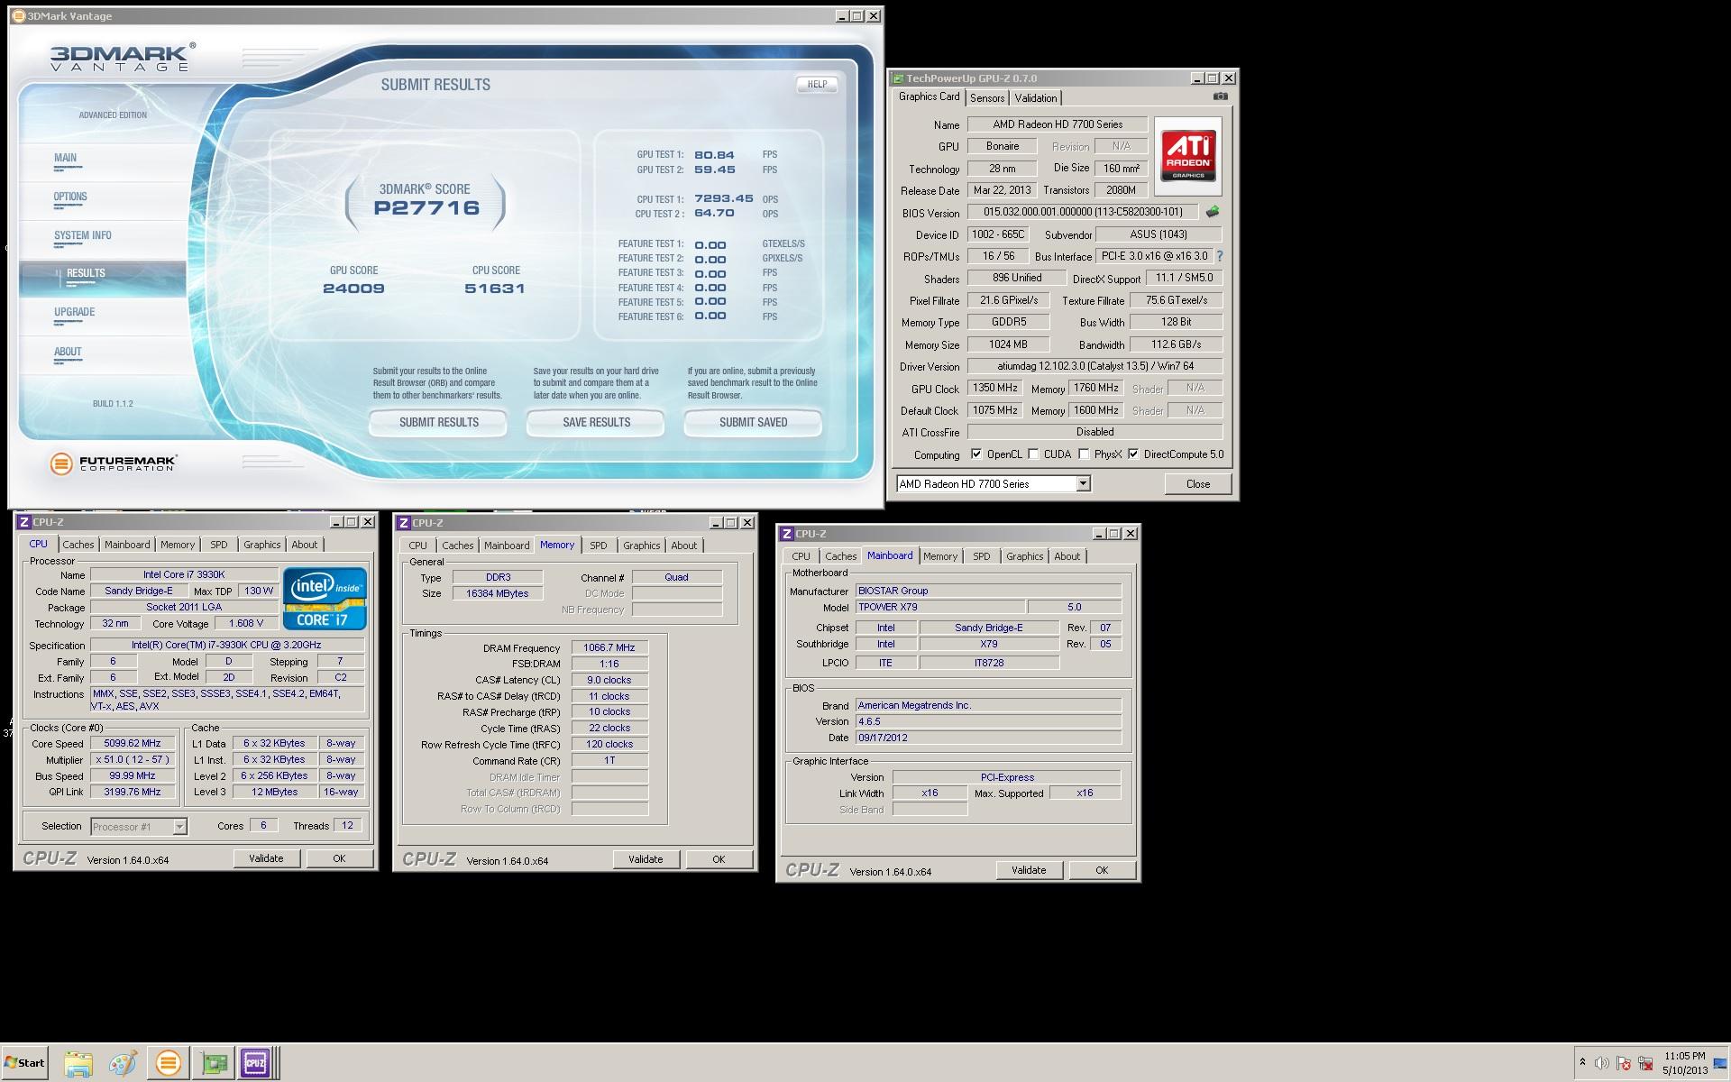Click the CPU score 51631

click(x=495, y=289)
